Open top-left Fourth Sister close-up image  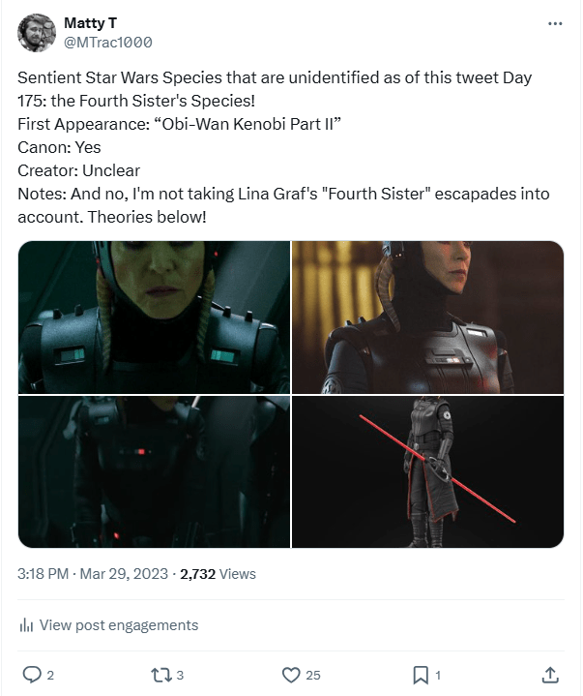pyautogui.click(x=154, y=318)
